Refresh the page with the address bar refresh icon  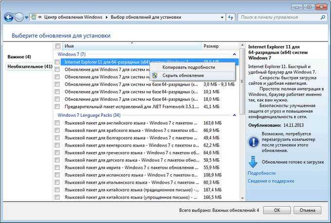point(231,18)
